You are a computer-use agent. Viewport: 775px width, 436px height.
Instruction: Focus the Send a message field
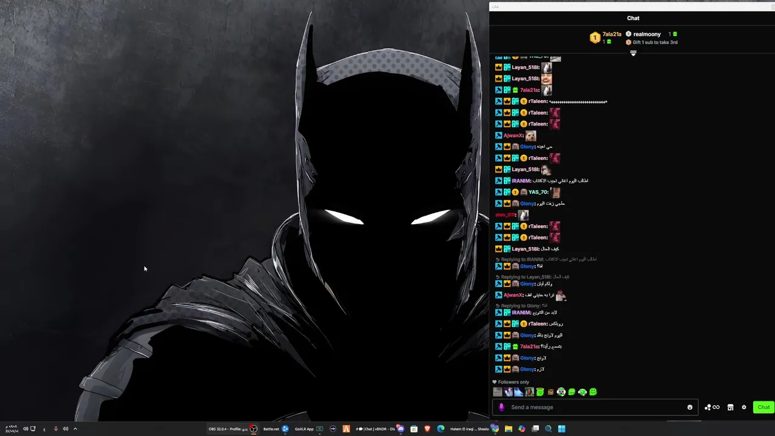[x=595, y=407]
